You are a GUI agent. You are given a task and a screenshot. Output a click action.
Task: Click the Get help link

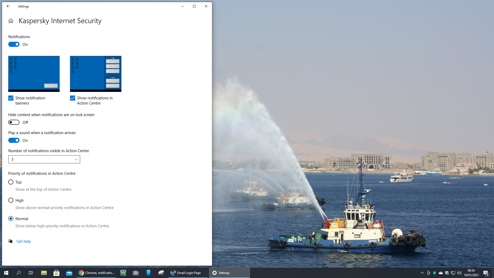pos(24,241)
